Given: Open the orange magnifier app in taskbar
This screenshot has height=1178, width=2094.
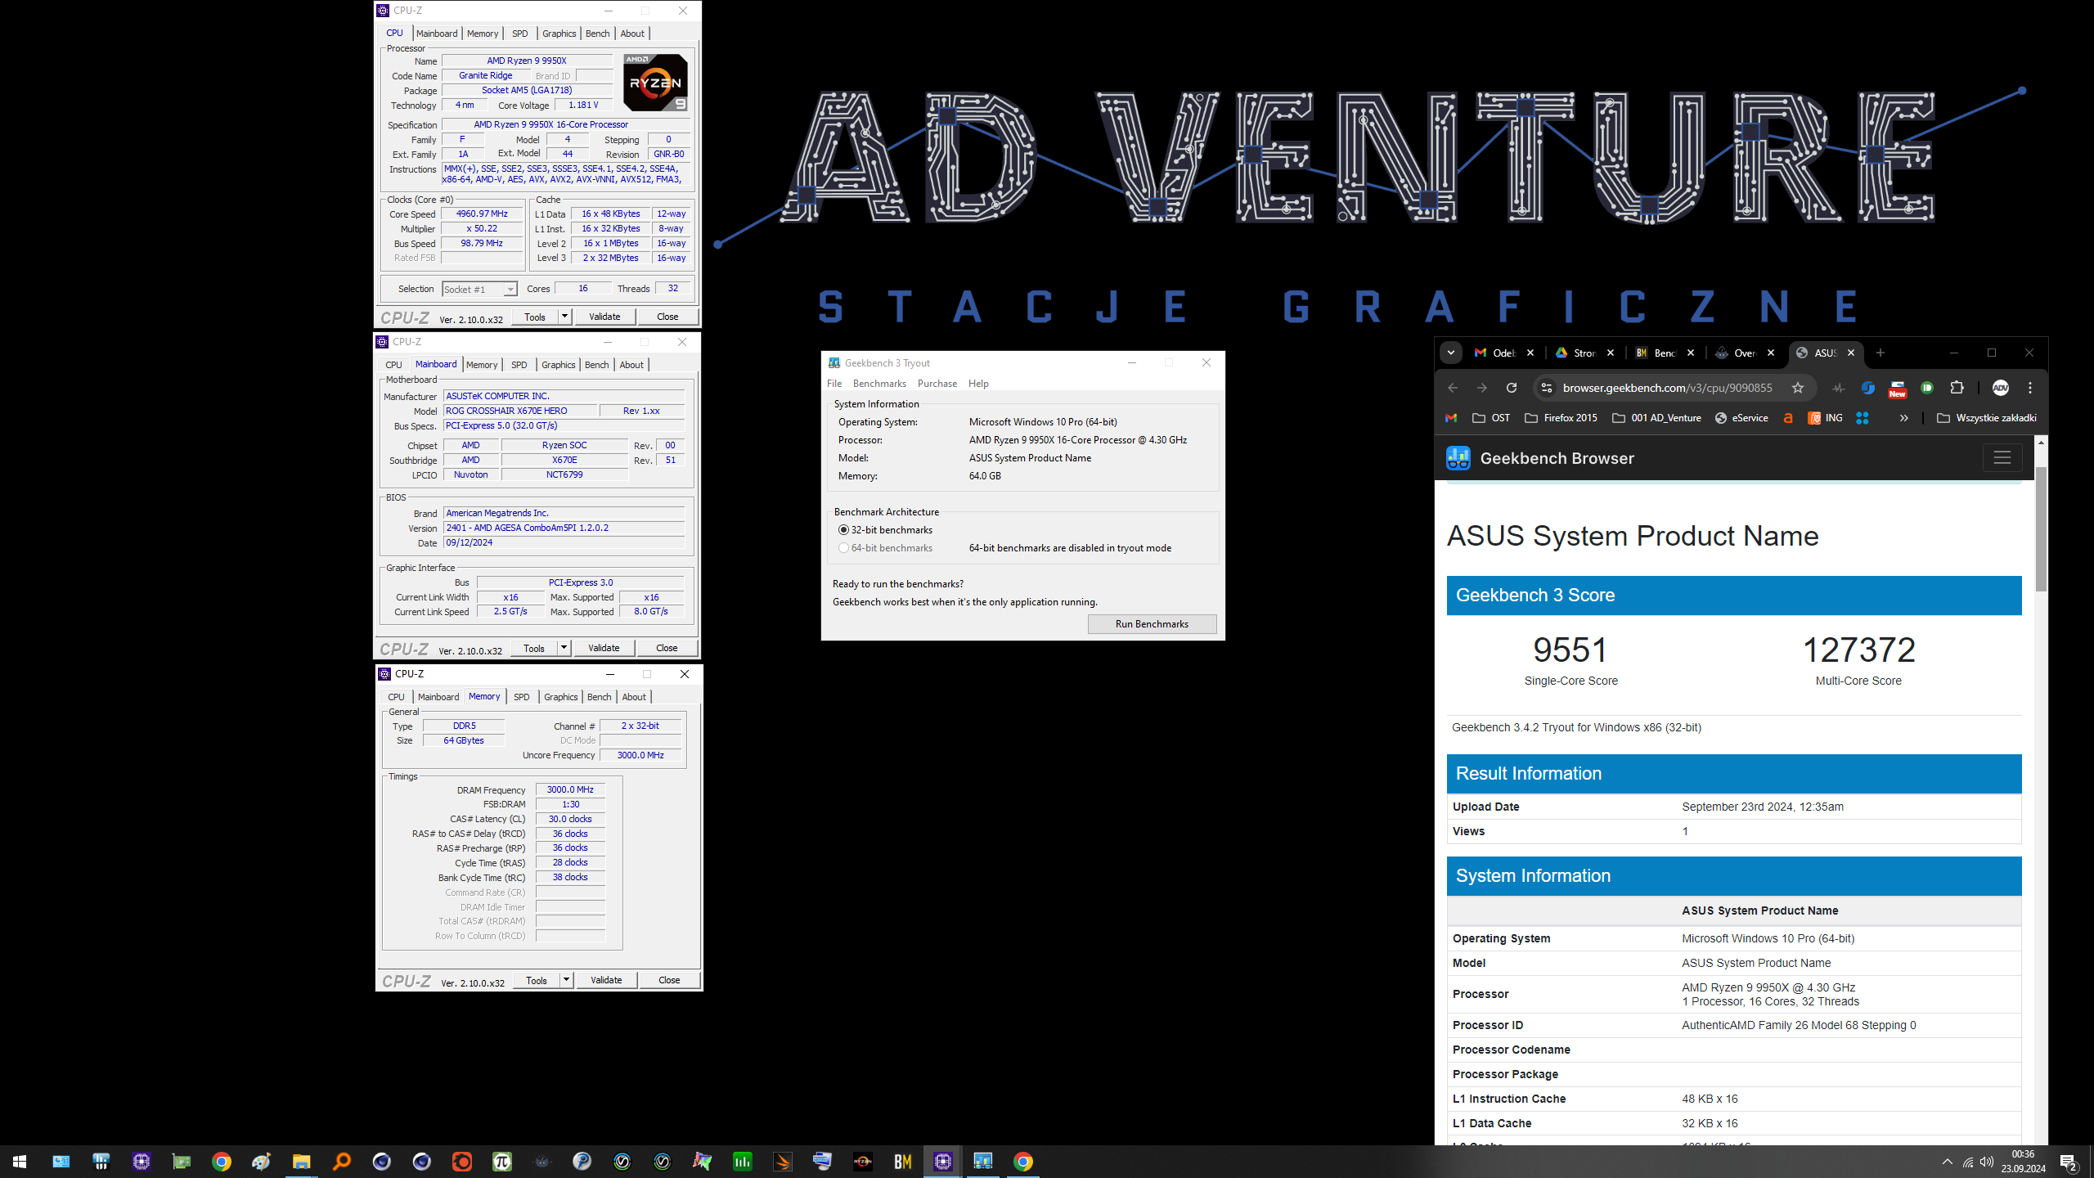Looking at the screenshot, I should pyautogui.click(x=341, y=1162).
